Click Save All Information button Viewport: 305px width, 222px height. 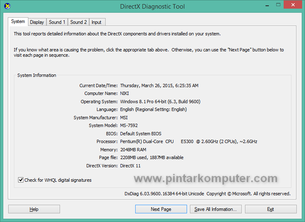(x=216, y=209)
